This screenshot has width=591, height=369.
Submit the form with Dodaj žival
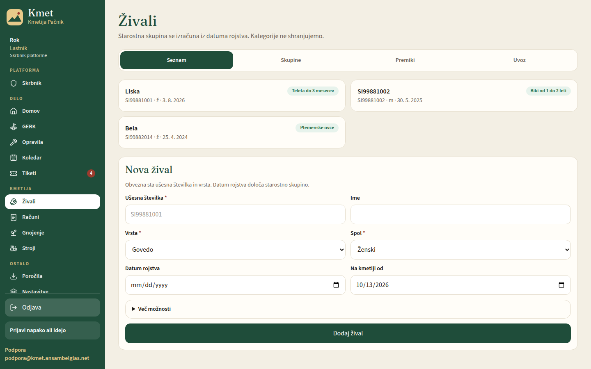click(348, 333)
